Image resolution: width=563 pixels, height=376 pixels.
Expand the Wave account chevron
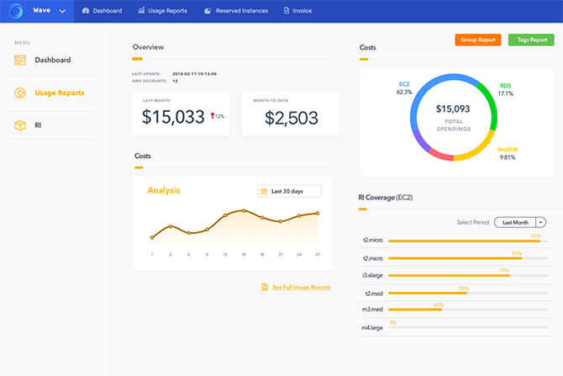click(62, 11)
